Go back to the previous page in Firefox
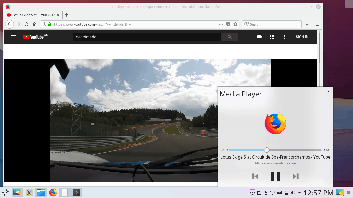The height and width of the screenshot is (198, 353). (10, 24)
